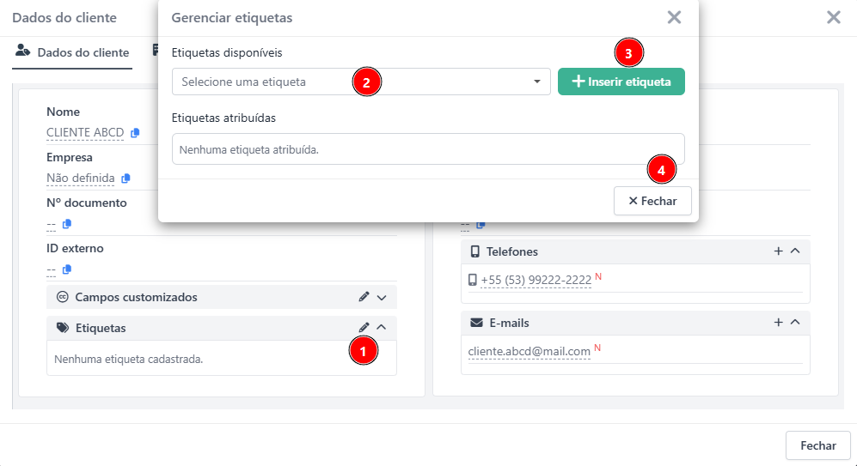Click phone number +55 (53) 99222-2222

tap(536, 281)
